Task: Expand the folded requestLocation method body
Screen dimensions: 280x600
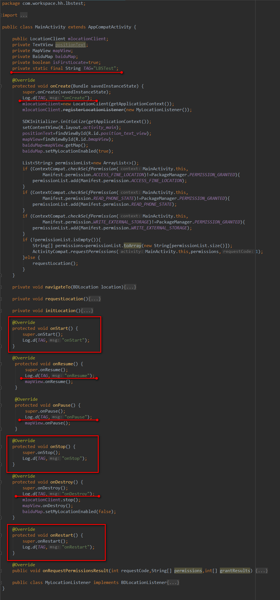Action: tap(95, 299)
